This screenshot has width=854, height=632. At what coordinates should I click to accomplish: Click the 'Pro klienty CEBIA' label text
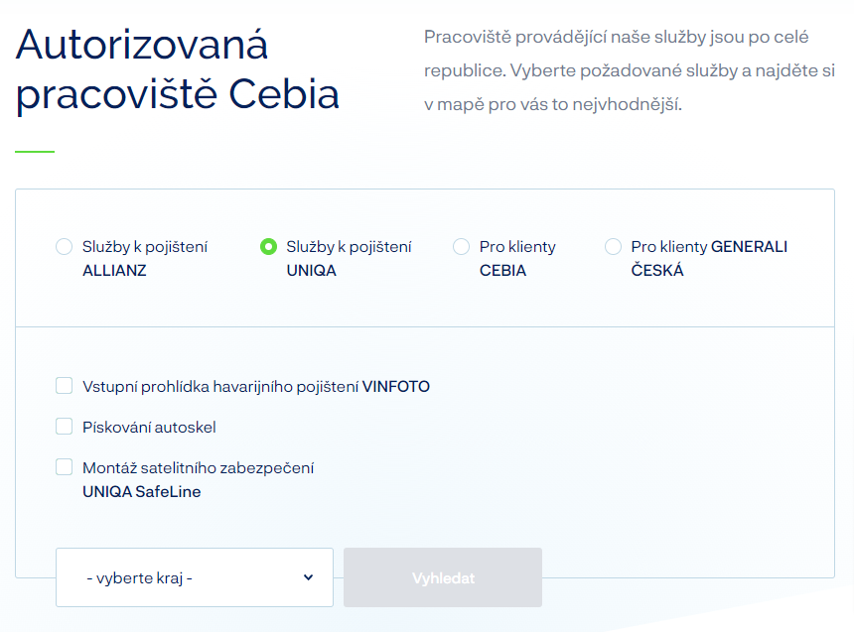click(517, 258)
